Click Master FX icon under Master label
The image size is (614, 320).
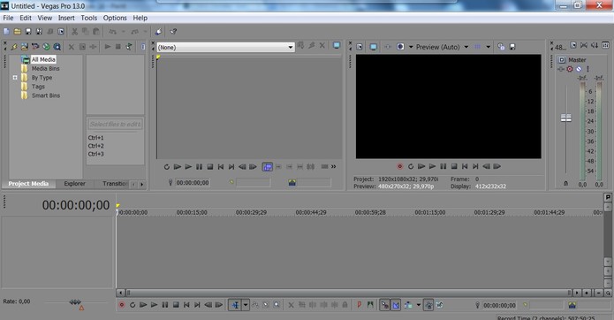pyautogui.click(x=561, y=69)
